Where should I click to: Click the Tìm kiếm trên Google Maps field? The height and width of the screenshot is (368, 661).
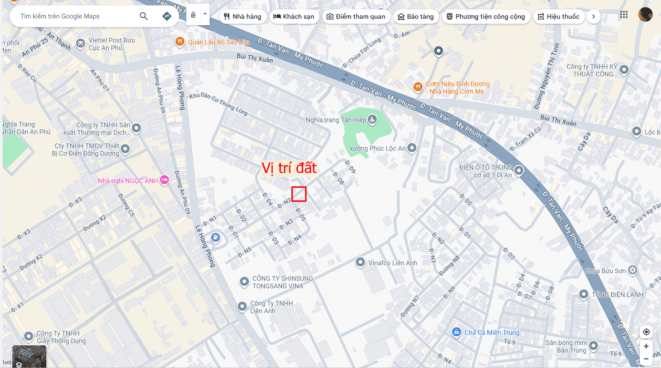point(76,16)
